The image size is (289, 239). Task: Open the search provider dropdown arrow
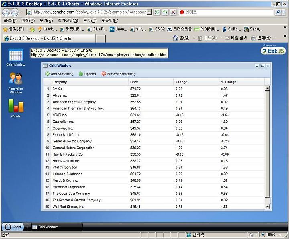click(284, 12)
